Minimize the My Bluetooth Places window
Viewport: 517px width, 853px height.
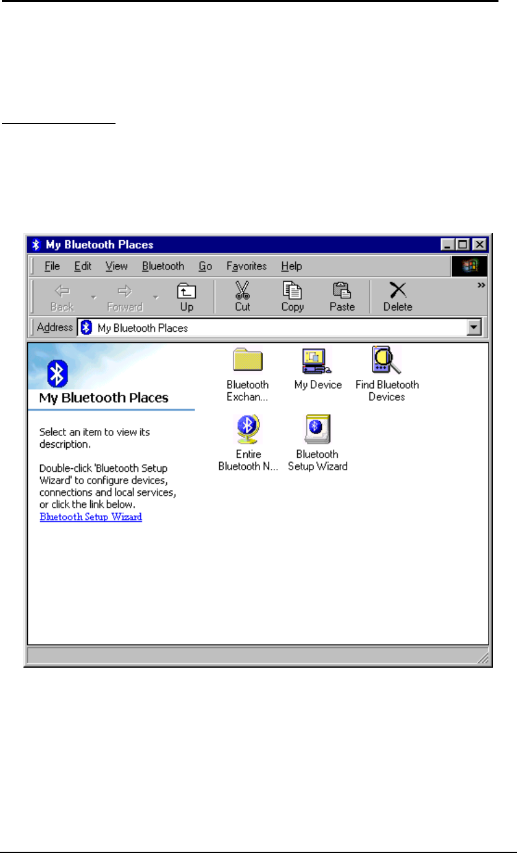point(448,245)
